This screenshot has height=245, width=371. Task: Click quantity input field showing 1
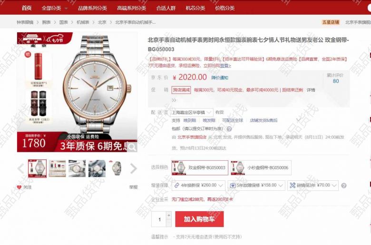[159, 219]
